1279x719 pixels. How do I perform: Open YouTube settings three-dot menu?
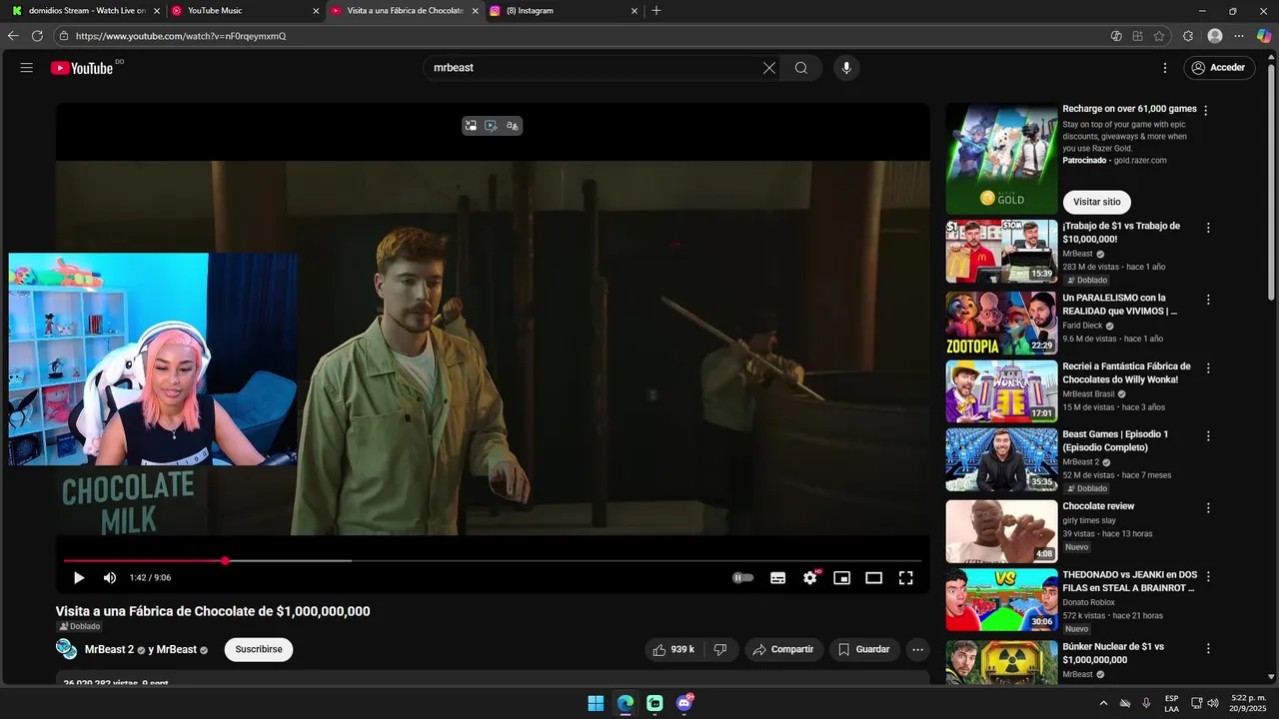(x=1165, y=68)
